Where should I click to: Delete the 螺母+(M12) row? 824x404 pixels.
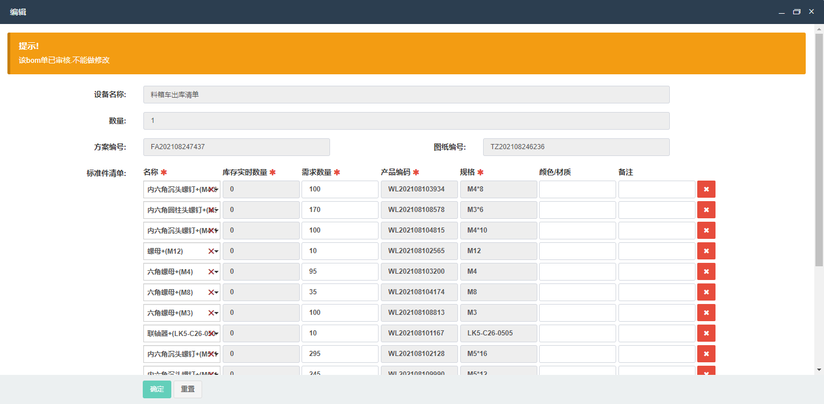[706, 251]
